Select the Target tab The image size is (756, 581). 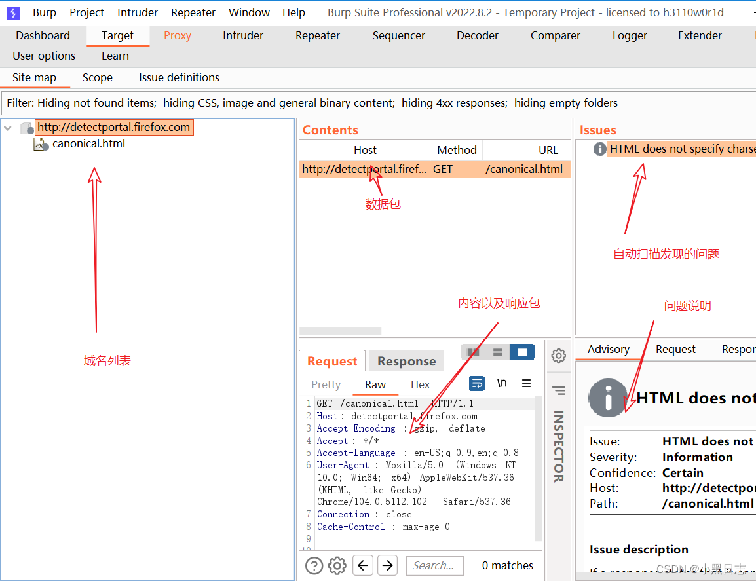click(118, 35)
